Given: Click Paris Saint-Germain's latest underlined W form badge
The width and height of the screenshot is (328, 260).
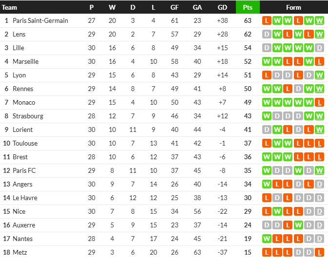Looking at the screenshot, I should [319, 20].
